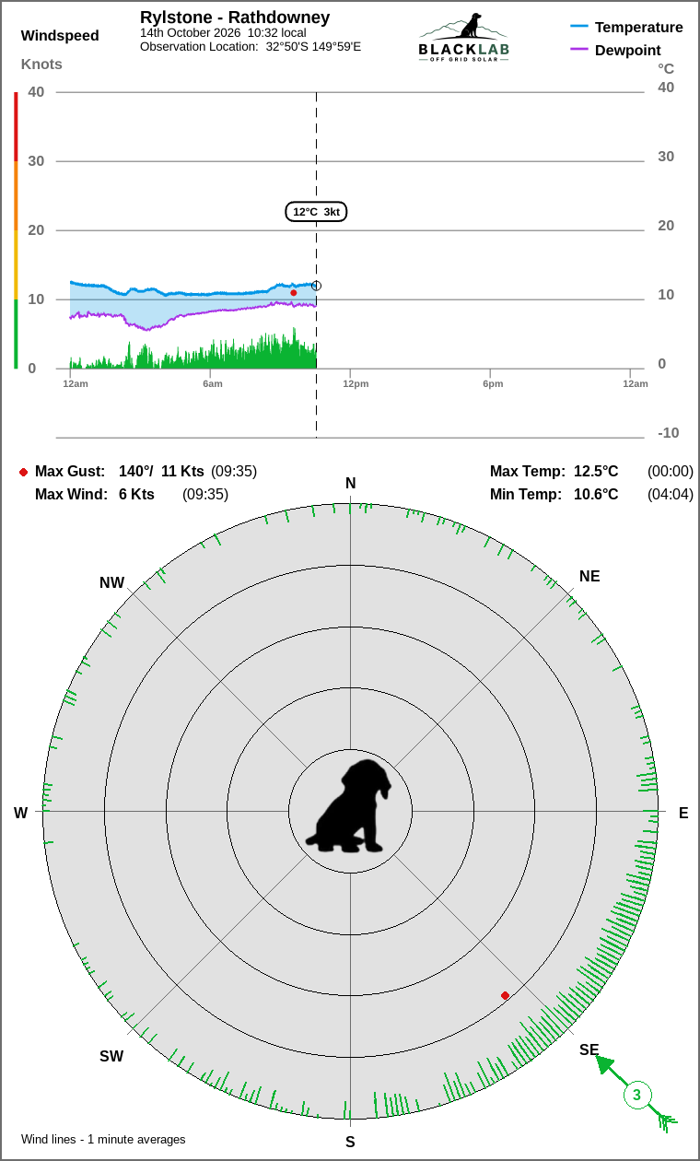Click the Black Lab Off Grid Solar logo
The image size is (700, 1161).
(x=463, y=38)
